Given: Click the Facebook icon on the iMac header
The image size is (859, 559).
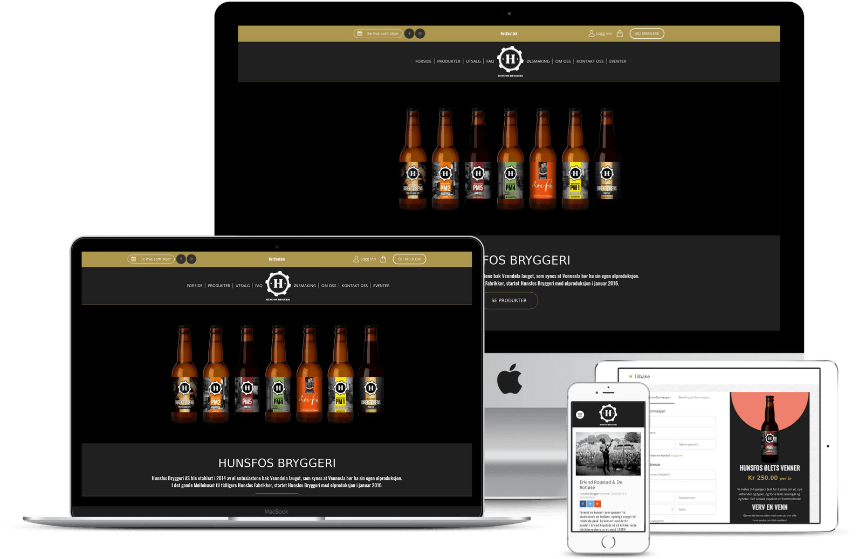Looking at the screenshot, I should click(x=409, y=33).
